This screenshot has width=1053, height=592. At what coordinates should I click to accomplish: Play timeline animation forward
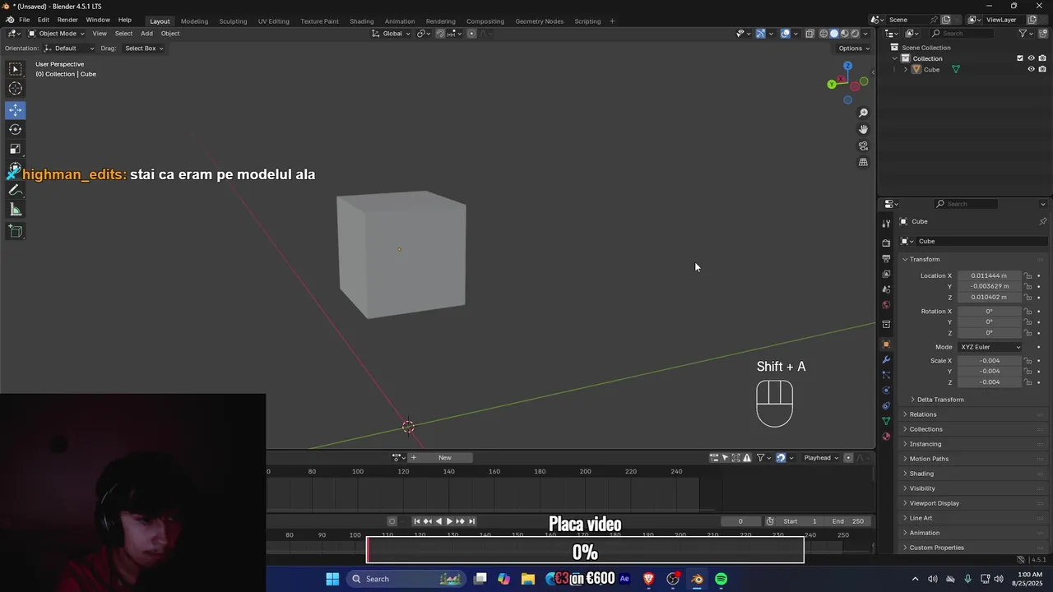pyautogui.click(x=449, y=521)
